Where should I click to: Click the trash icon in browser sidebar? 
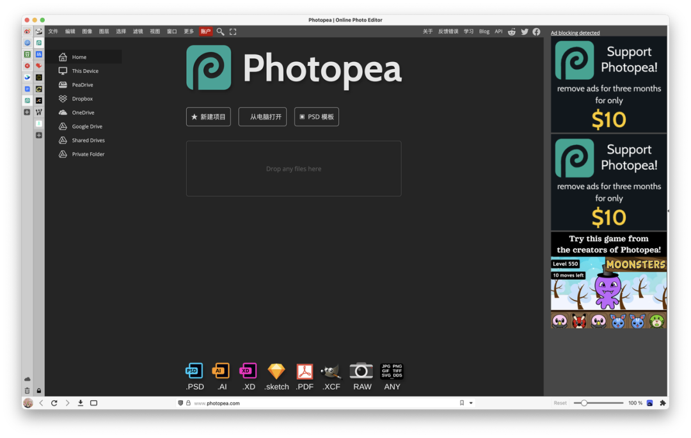[28, 391]
